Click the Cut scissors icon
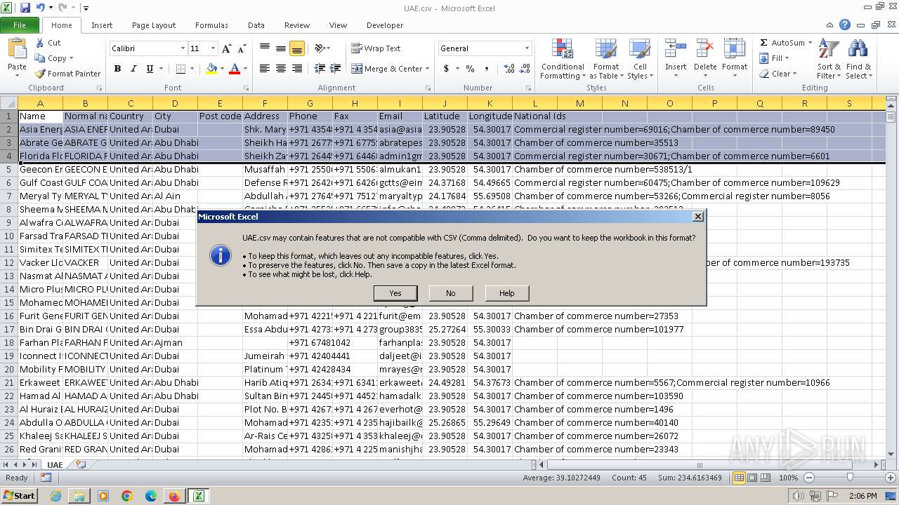 tap(40, 43)
